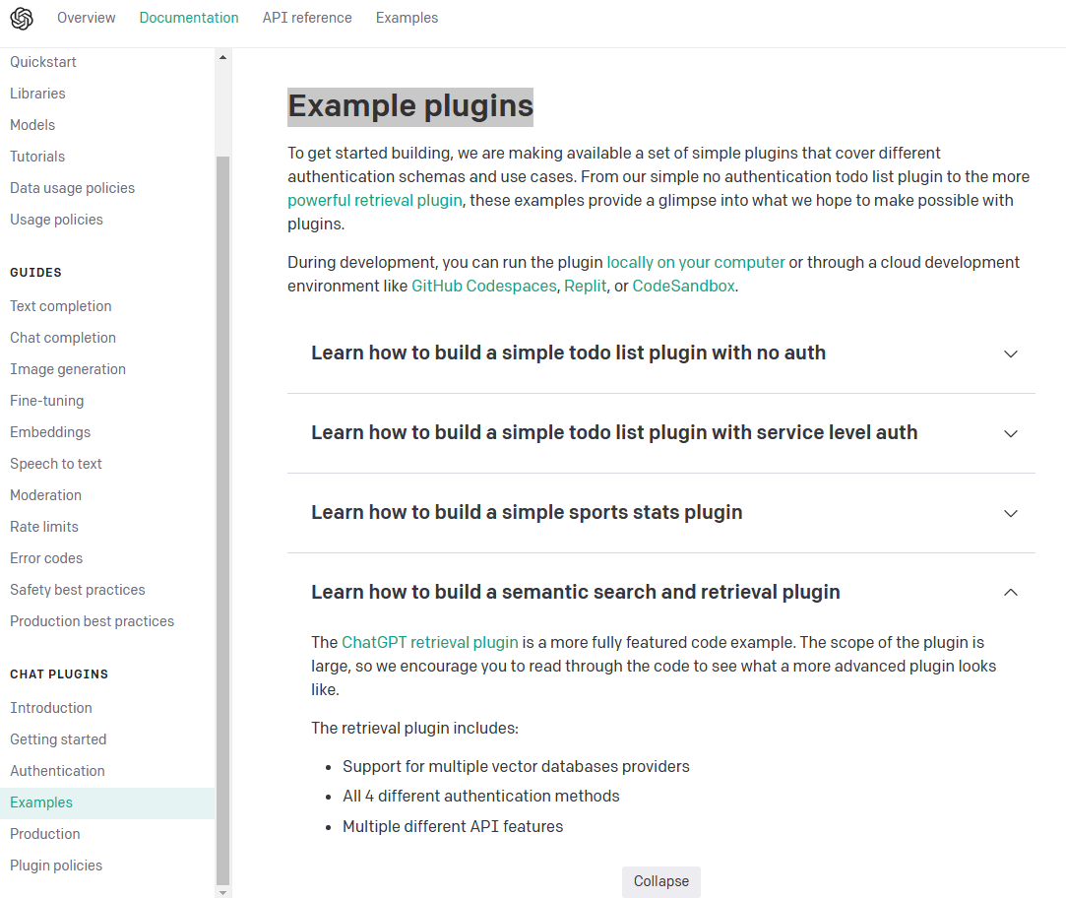
Task: Click the sidebar scrollbar down arrow
Action: tap(223, 892)
